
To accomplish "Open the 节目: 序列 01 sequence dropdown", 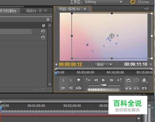I will coord(85,9).
